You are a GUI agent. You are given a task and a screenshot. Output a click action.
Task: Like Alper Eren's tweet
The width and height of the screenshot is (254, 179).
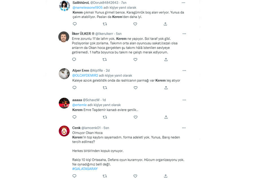[x=135, y=88]
